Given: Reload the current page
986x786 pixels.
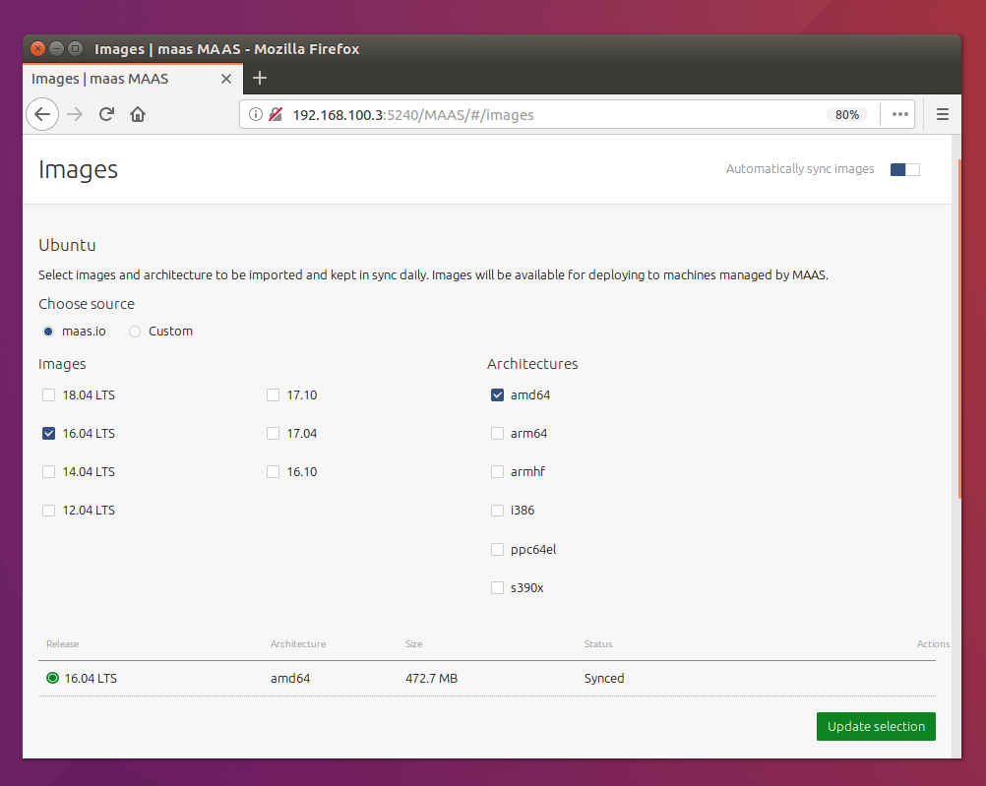Looking at the screenshot, I should [106, 114].
